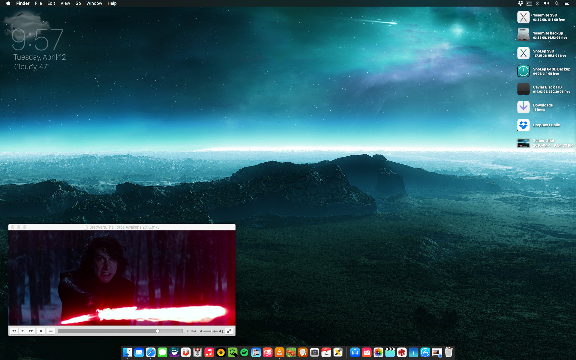This screenshot has width=576, height=360.
Task: Open Mail from the Dock
Action: (139, 352)
